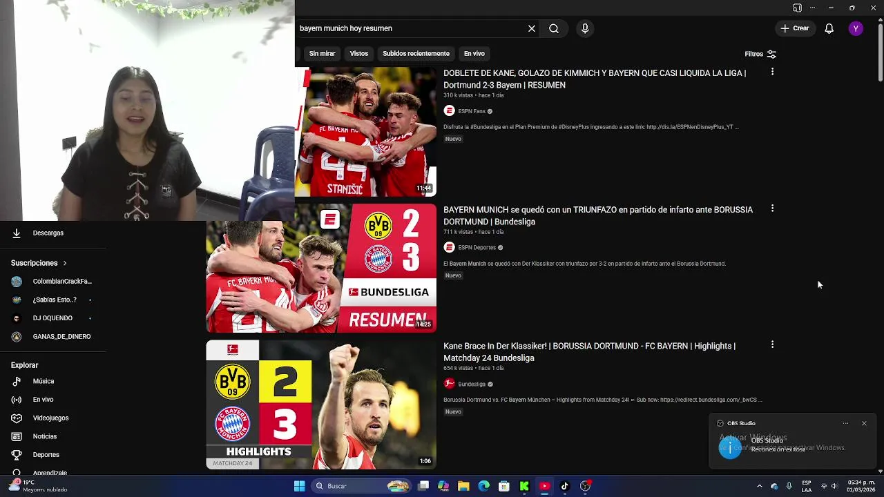Open the DJ OQUENDO subscription channel

click(52, 318)
